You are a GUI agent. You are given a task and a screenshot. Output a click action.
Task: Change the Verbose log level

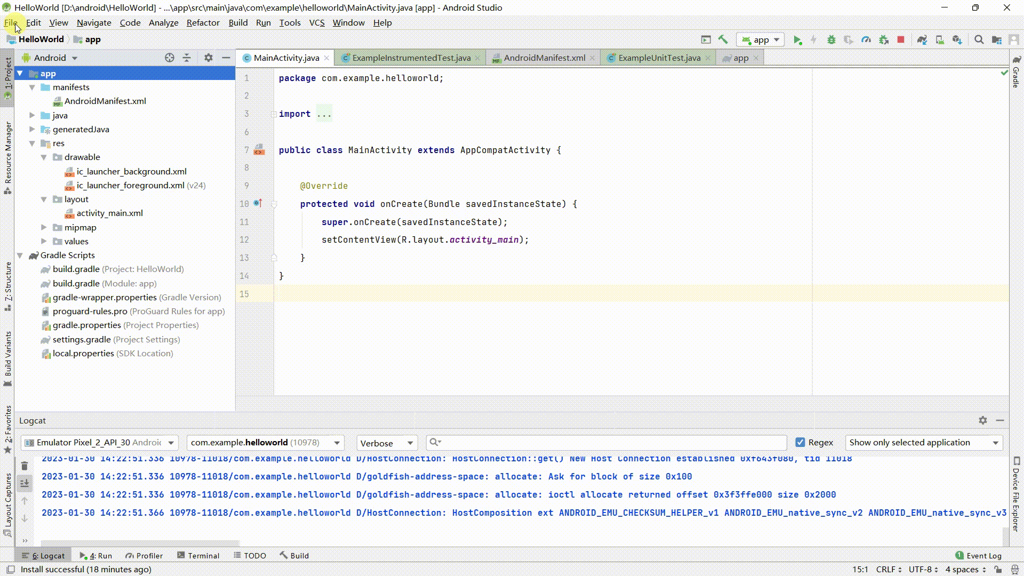[x=386, y=443]
